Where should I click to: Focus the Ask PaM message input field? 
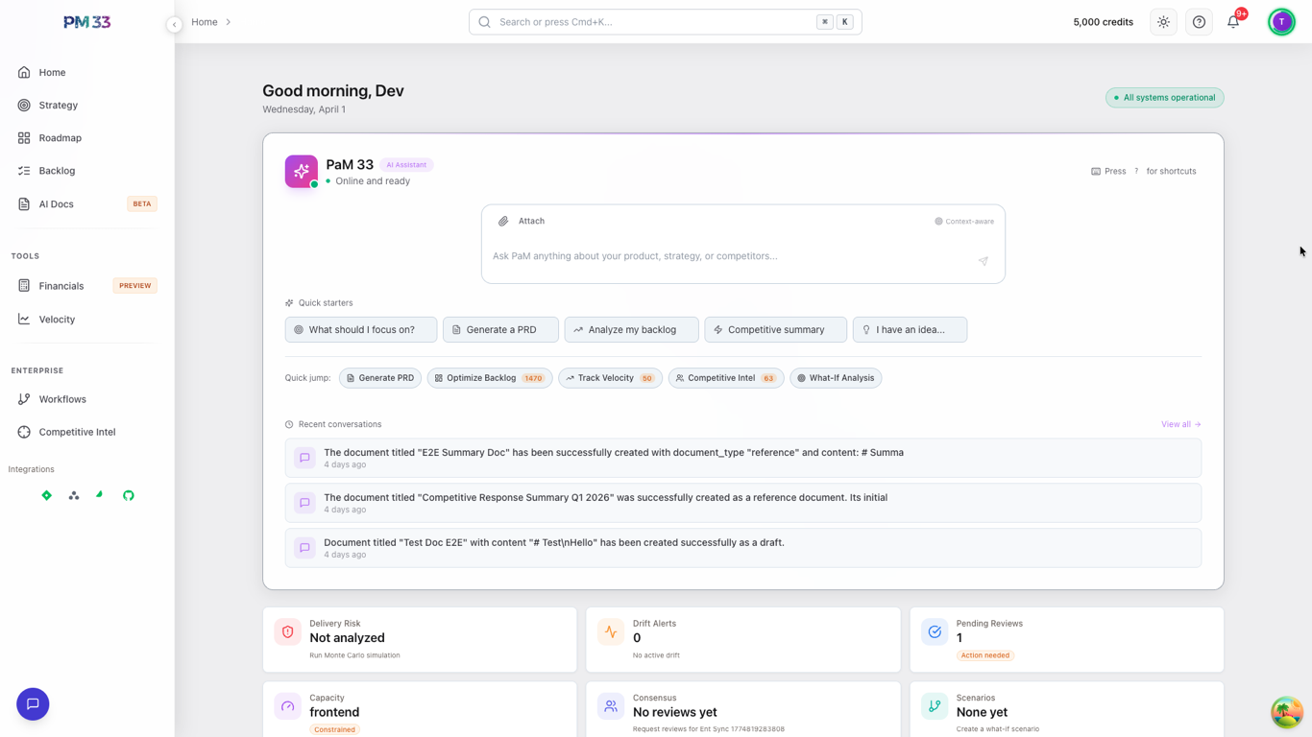click(730, 256)
